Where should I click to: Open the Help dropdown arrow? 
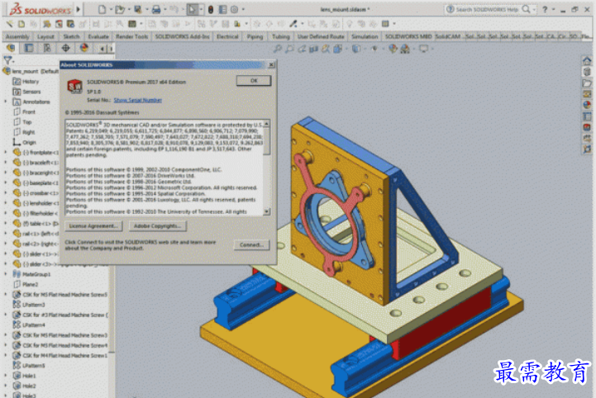click(x=554, y=9)
